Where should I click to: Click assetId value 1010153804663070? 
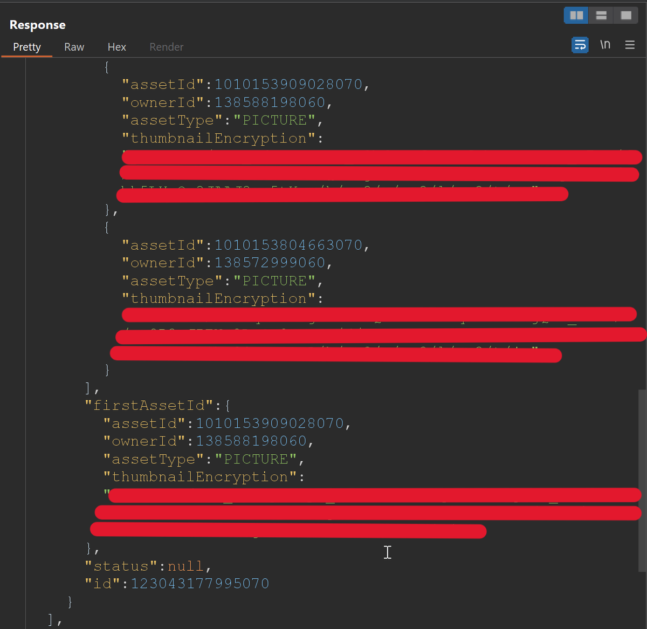[288, 245]
